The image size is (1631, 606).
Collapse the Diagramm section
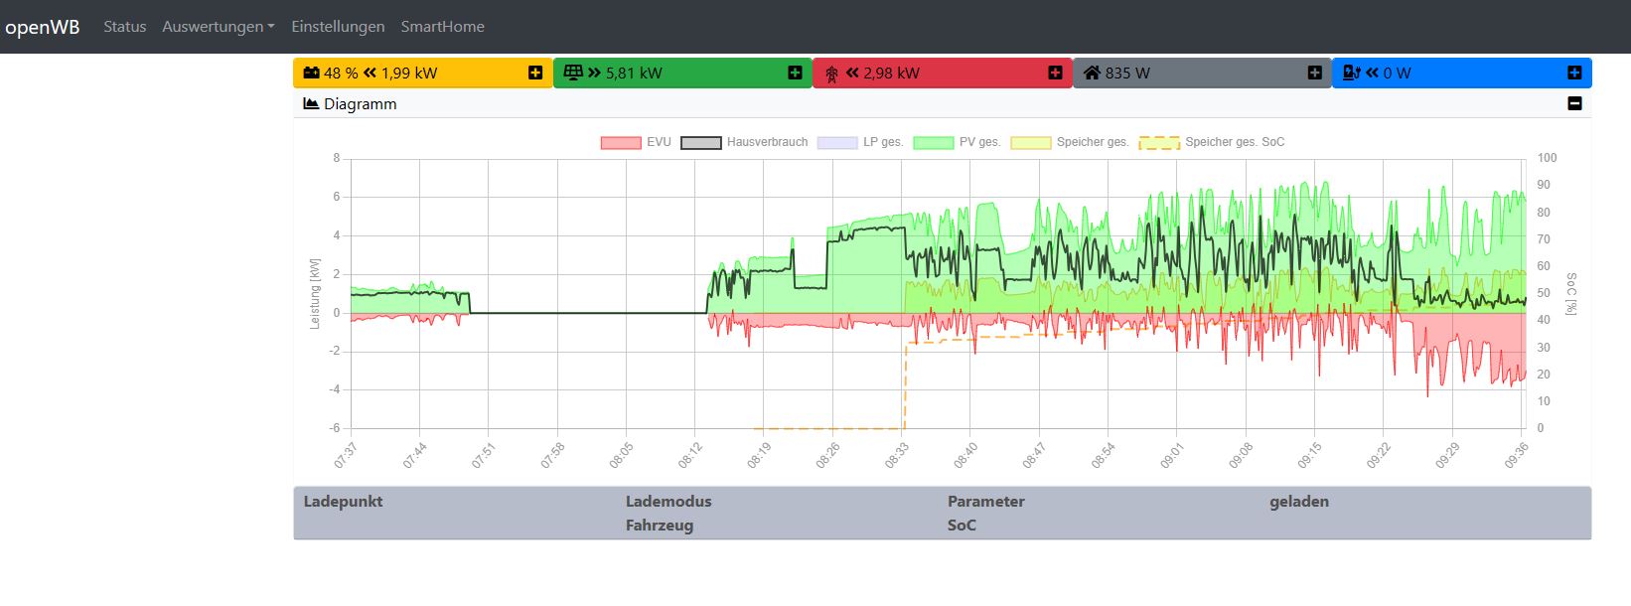click(x=1574, y=103)
